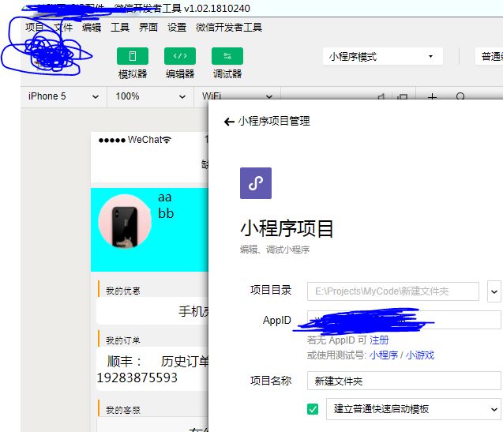This screenshot has width=503, height=432.
Task: Open the 建立普通快速启动模板 template dropdown
Action: [414, 409]
